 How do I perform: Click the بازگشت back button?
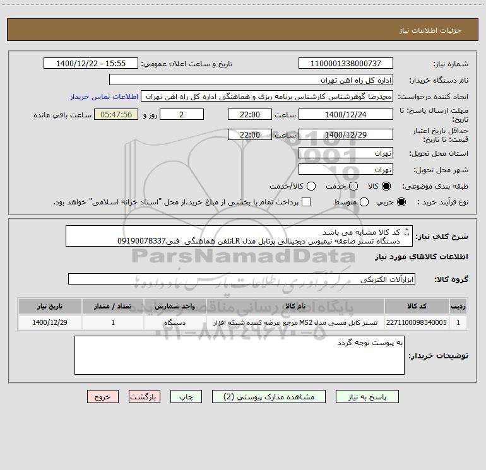tap(145, 397)
